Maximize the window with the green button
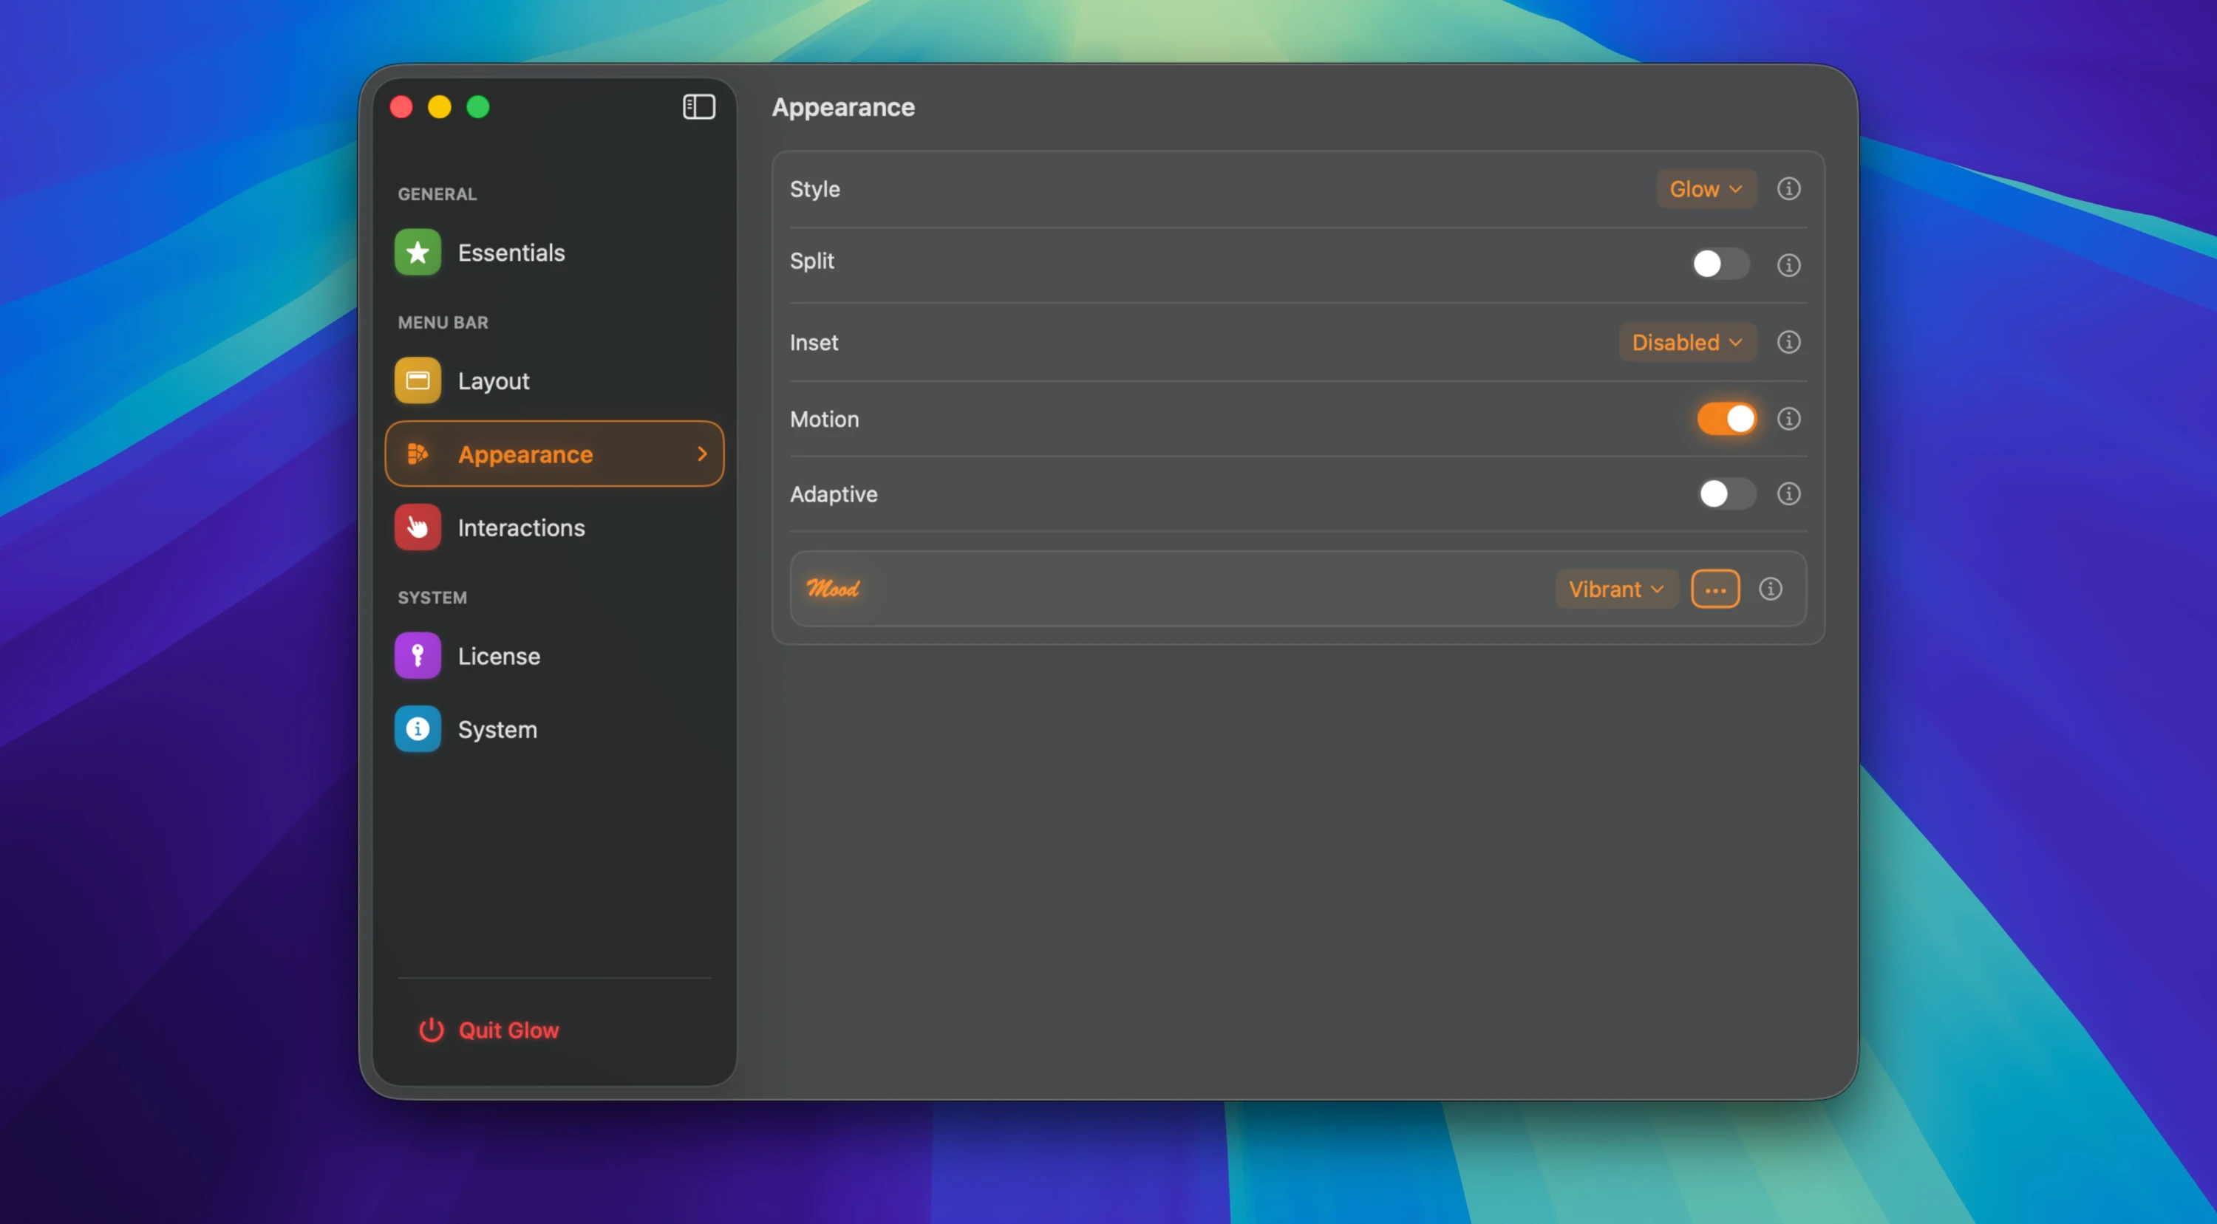The width and height of the screenshot is (2217, 1224). (x=477, y=106)
